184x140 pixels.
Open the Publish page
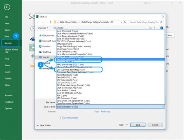coord(8,78)
